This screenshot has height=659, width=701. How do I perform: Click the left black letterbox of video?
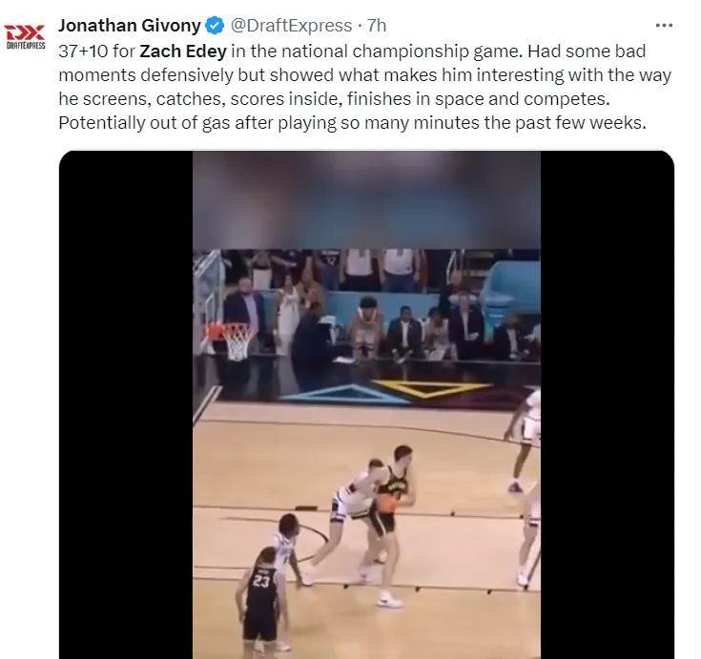point(126,404)
